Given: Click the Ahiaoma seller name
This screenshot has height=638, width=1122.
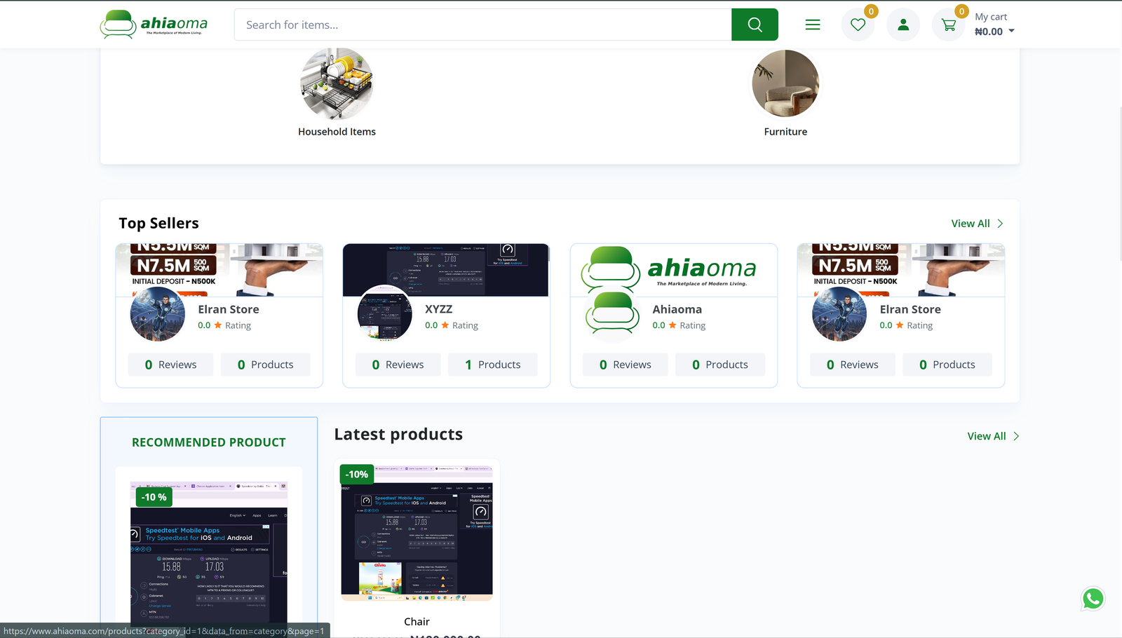Looking at the screenshot, I should (677, 309).
